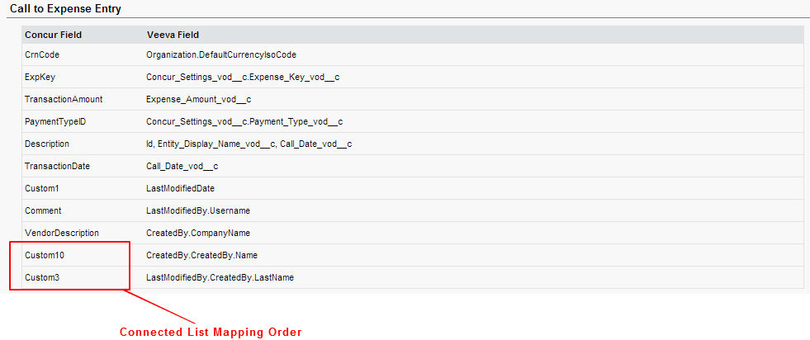Click the Call to Expense Entry heading
This screenshot has height=340, width=810.
[x=64, y=8]
